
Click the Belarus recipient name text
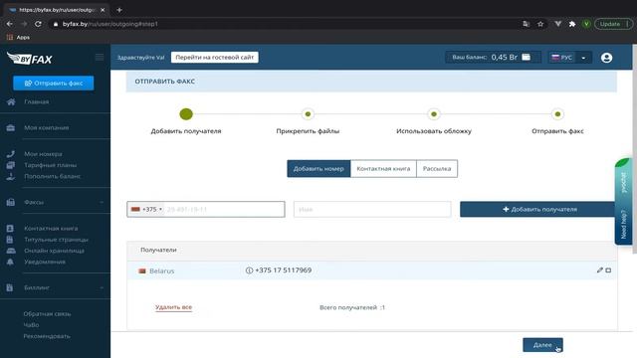[161, 270]
